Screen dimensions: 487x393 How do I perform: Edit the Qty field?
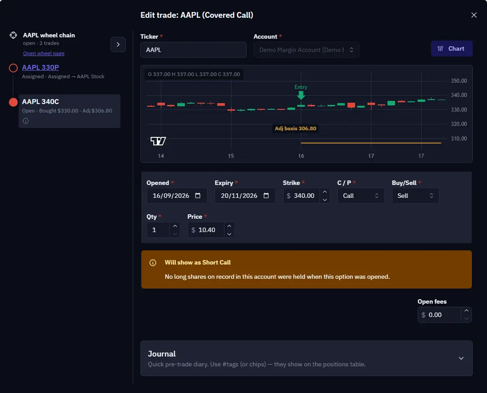158,230
